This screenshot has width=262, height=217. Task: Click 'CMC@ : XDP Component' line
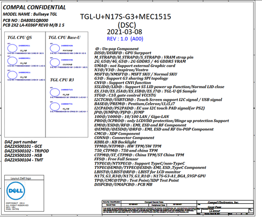coord(117,134)
